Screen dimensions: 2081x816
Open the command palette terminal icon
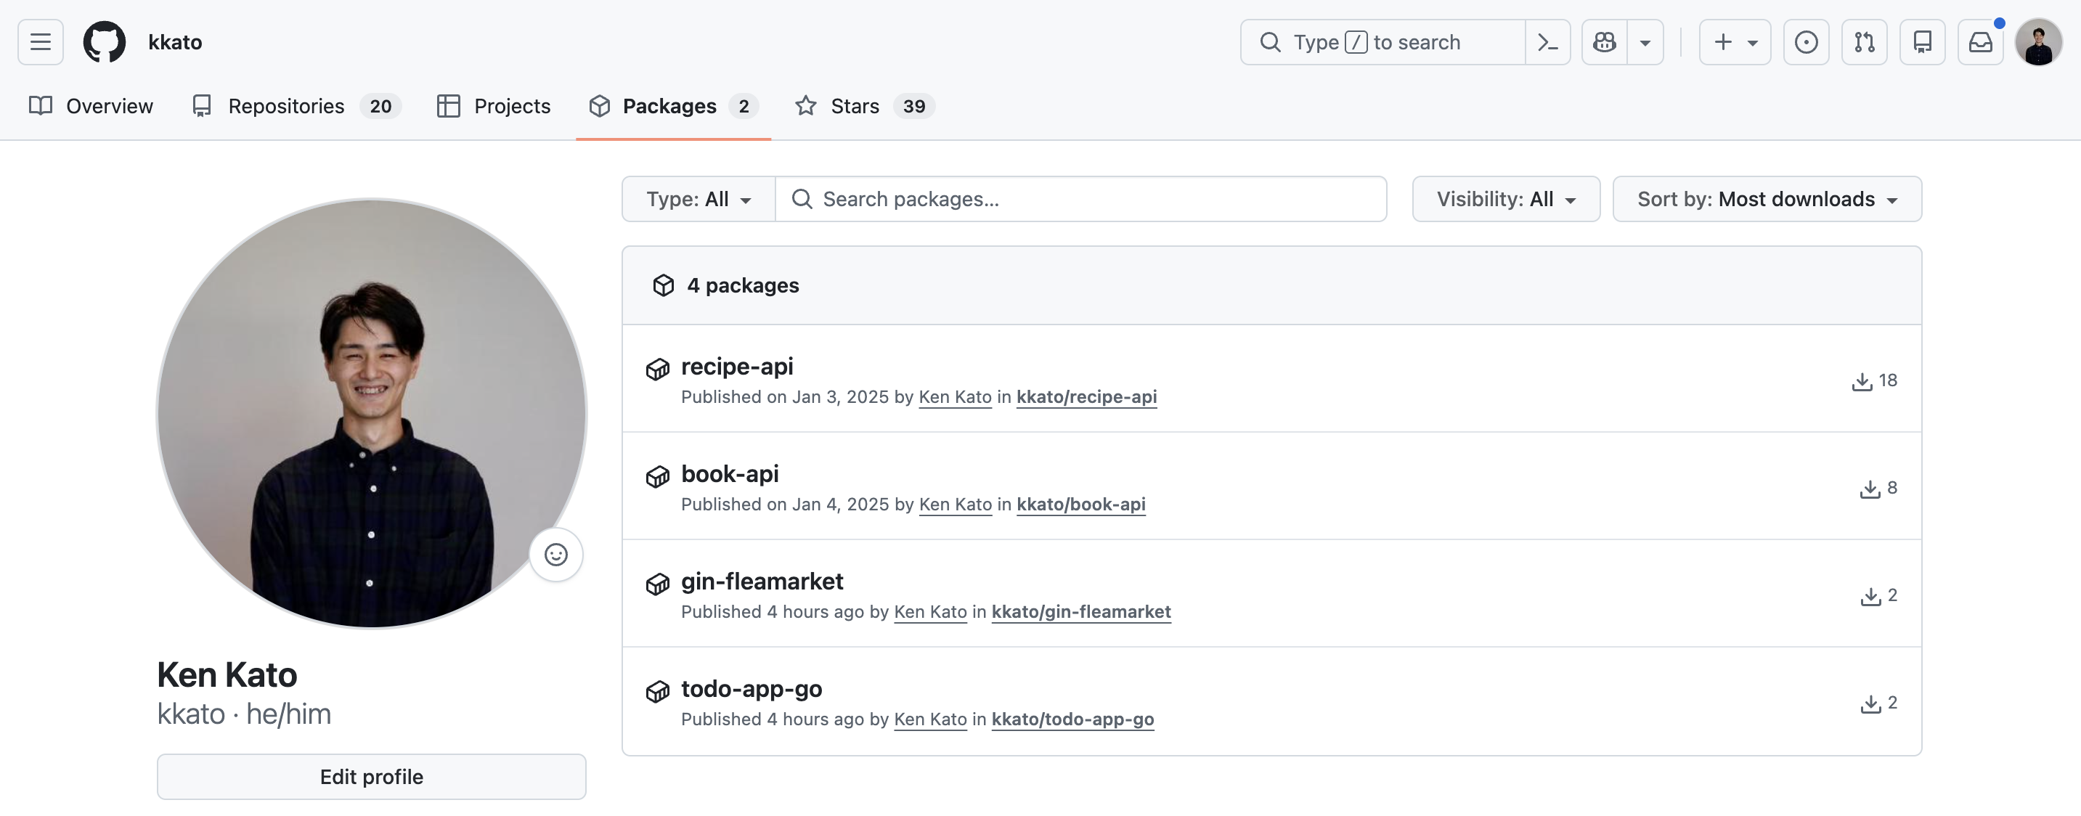1547,41
